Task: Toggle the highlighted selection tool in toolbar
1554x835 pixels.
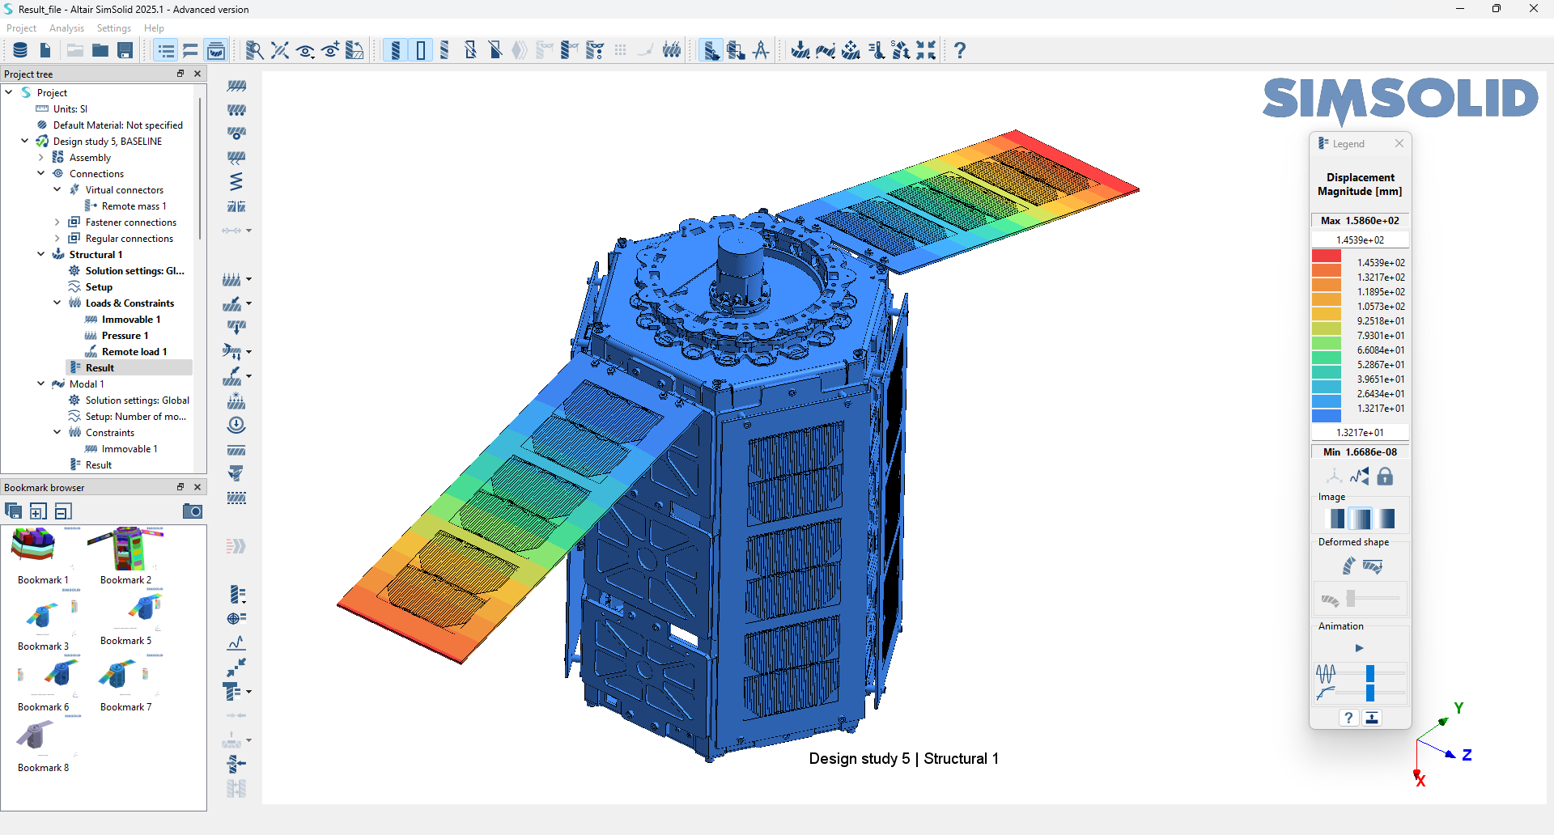Action: tap(711, 50)
